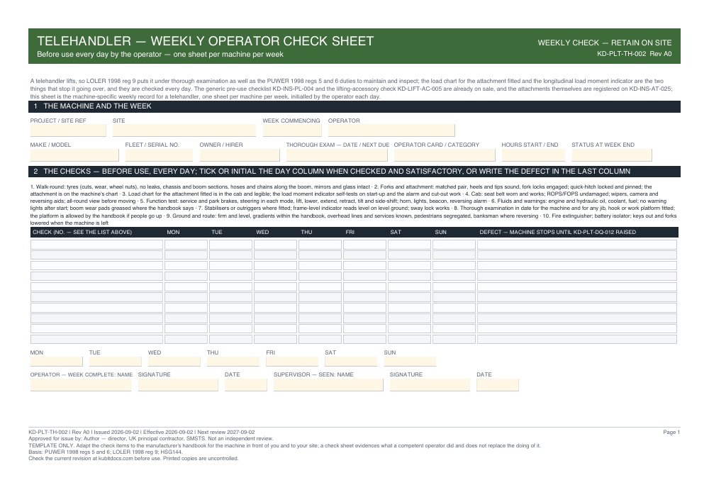
Task: Click the 'Approved for issue by: Author' footer line
Action: (x=151, y=439)
